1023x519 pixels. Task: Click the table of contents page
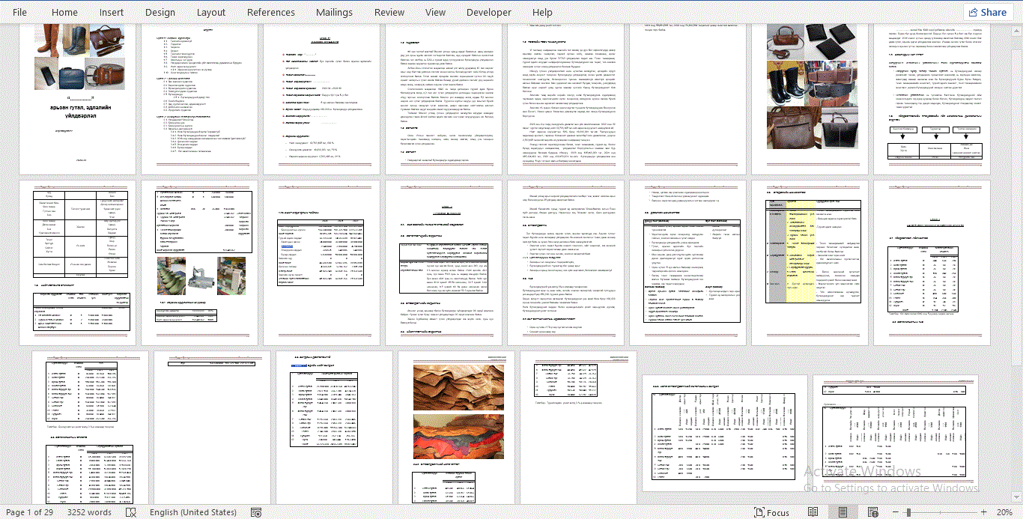pyautogui.click(x=200, y=99)
